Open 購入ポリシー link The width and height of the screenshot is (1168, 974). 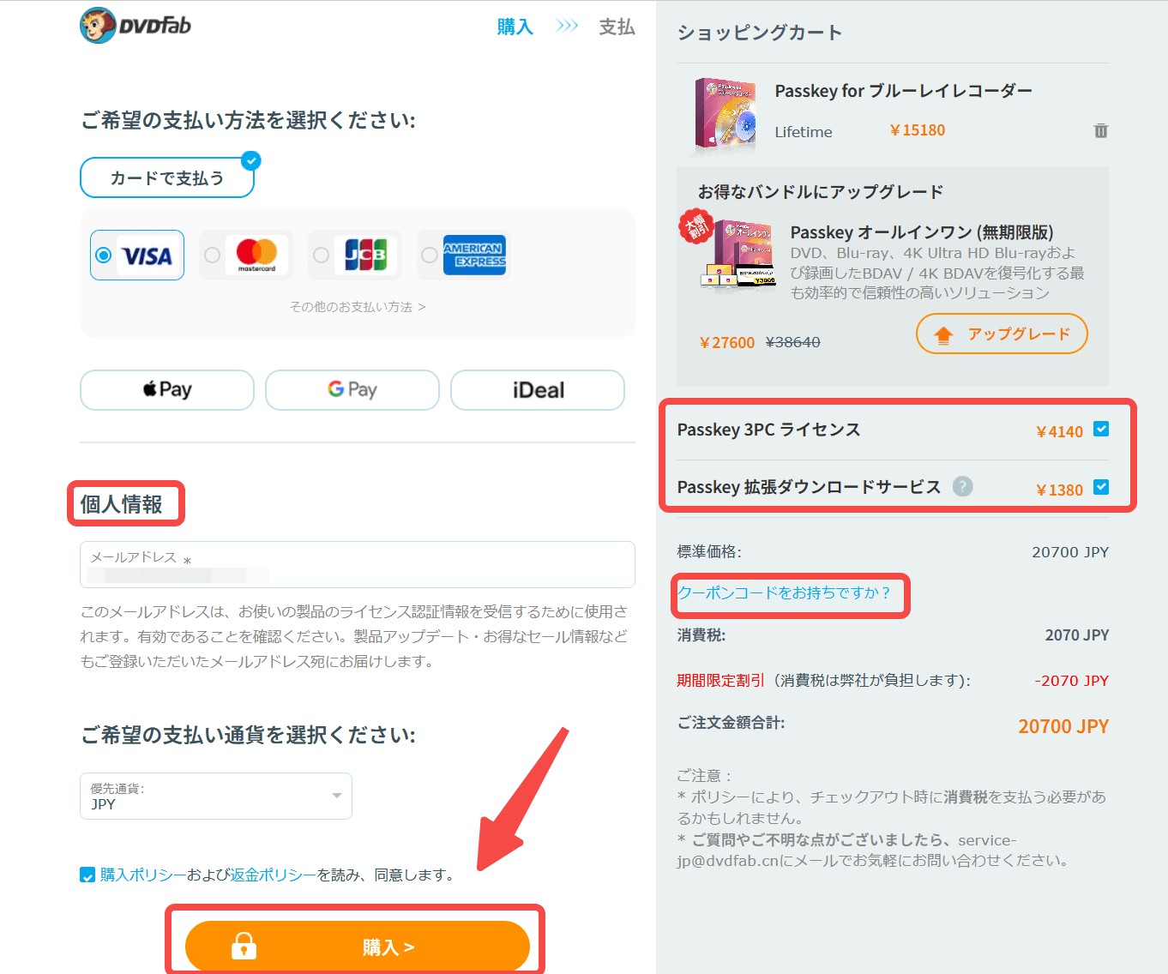143,875
